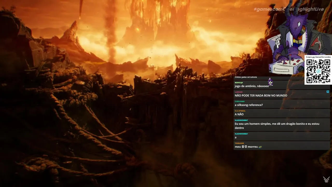Click the blue badge icon in LUMCADI's message
332x187 pixels.
coord(328,92)
